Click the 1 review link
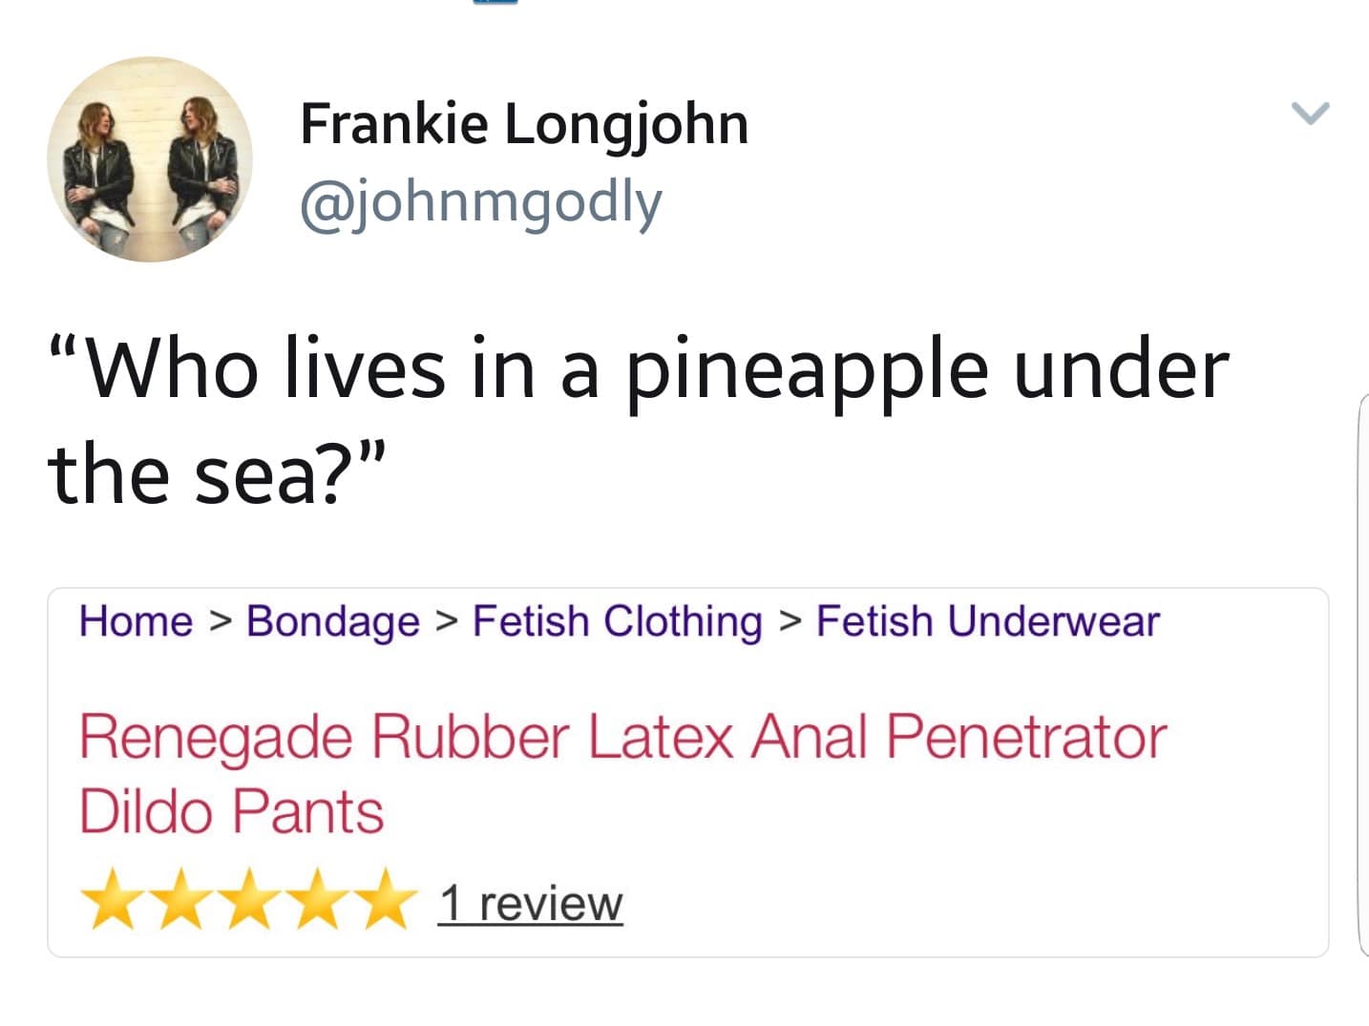 530,903
